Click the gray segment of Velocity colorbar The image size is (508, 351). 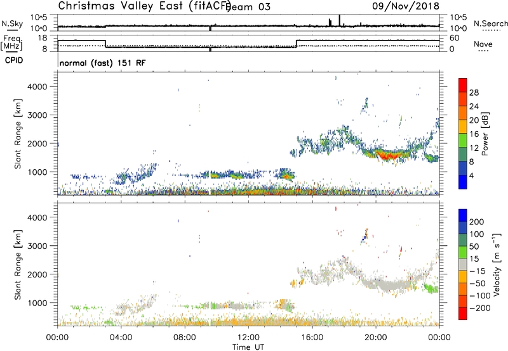(x=463, y=265)
